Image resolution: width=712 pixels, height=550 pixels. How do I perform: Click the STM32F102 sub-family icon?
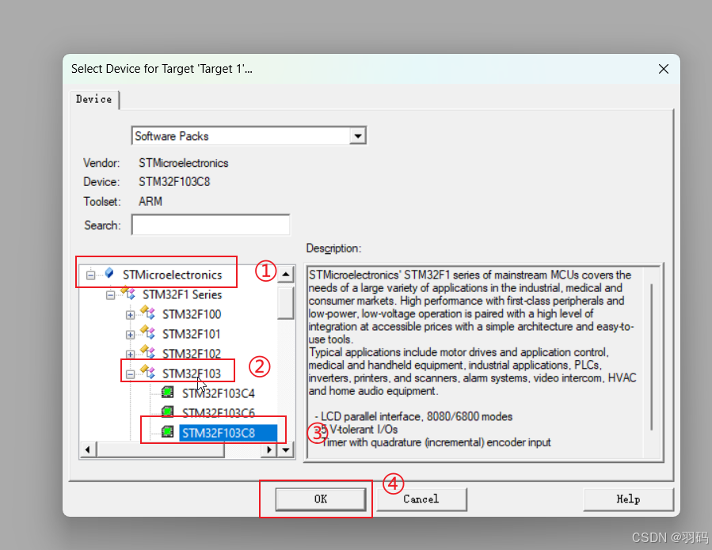click(147, 351)
